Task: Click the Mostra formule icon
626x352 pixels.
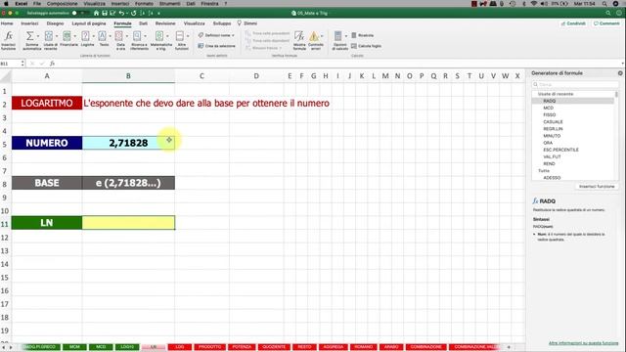Action: point(299,37)
